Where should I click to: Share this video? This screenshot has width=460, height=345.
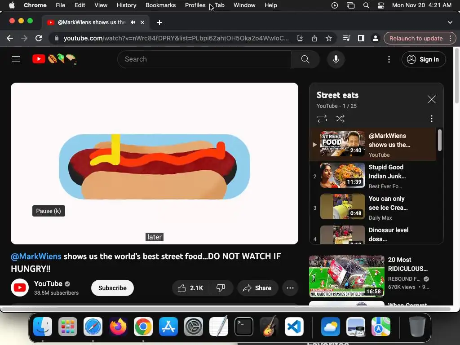pyautogui.click(x=257, y=288)
